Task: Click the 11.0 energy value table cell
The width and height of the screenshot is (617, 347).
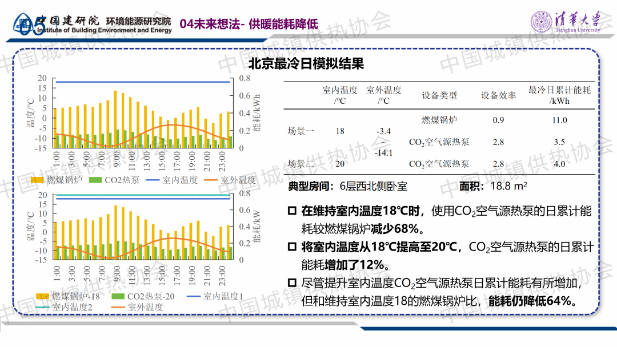Action: tap(559, 120)
